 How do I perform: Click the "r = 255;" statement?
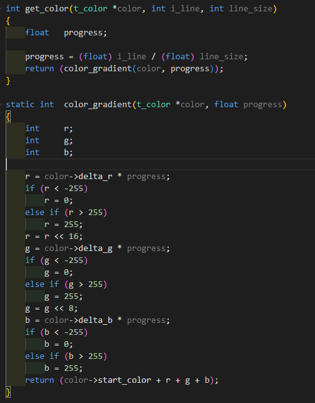[64, 225]
